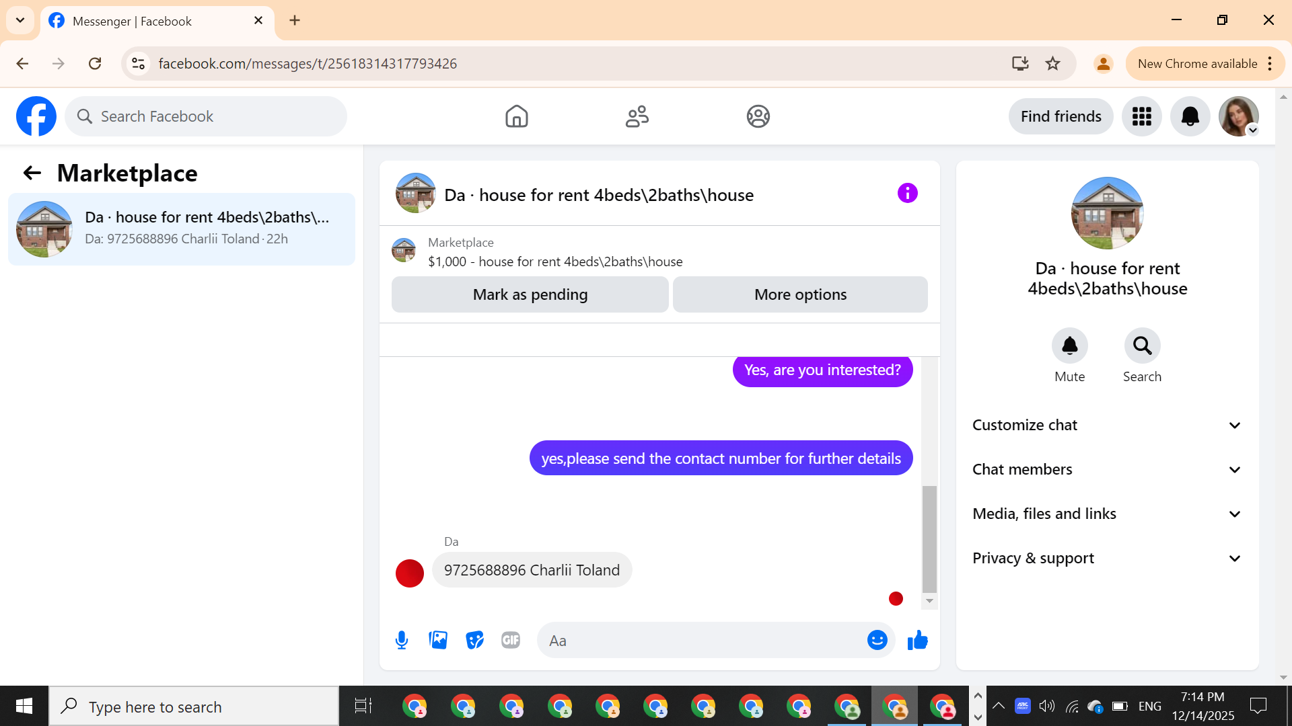Bookmark this page with star icon
Screen dimensions: 1292x726
1052,64
